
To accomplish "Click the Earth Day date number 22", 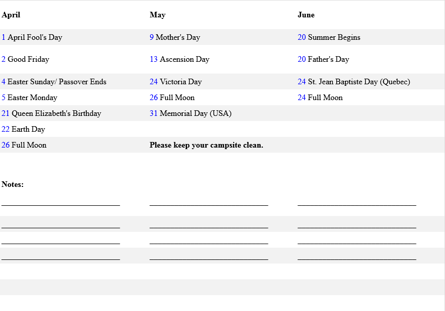I will 6,129.
